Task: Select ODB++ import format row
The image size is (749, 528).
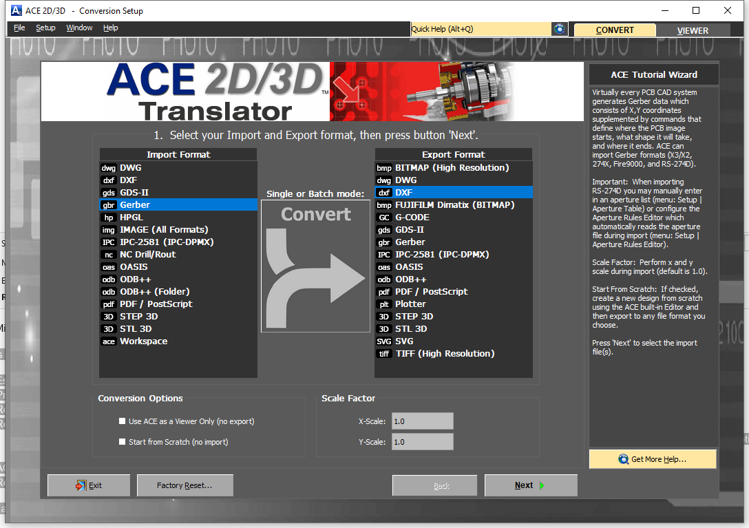Action: (178, 279)
